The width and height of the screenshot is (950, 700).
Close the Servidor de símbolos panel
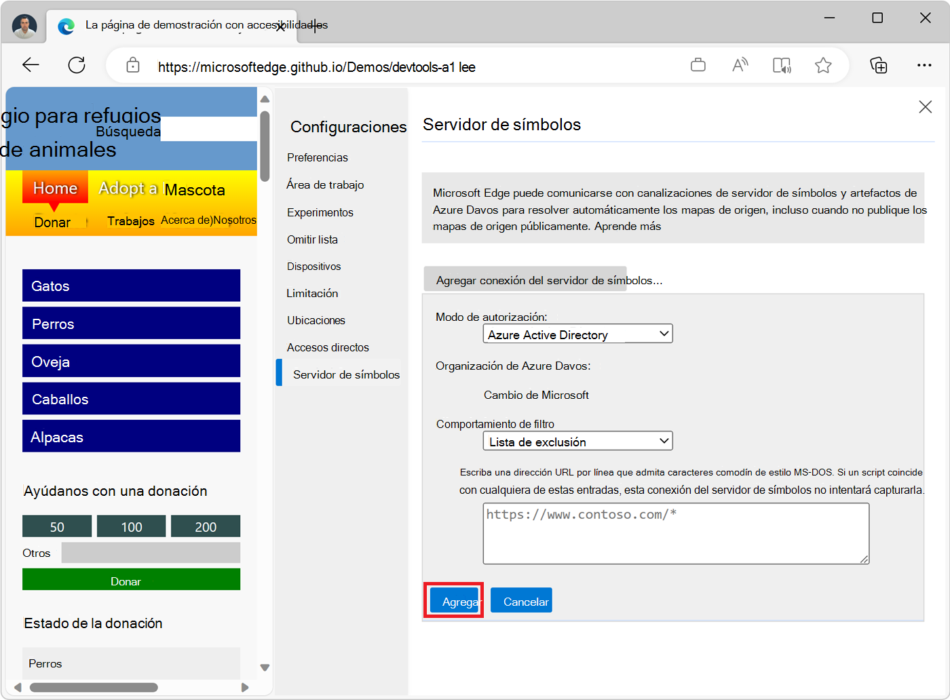pyautogui.click(x=926, y=106)
